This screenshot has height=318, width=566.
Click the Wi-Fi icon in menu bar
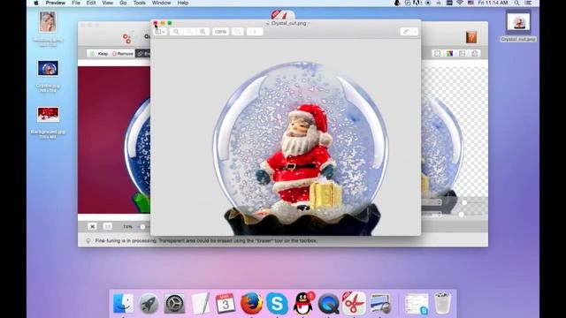tap(460, 3)
